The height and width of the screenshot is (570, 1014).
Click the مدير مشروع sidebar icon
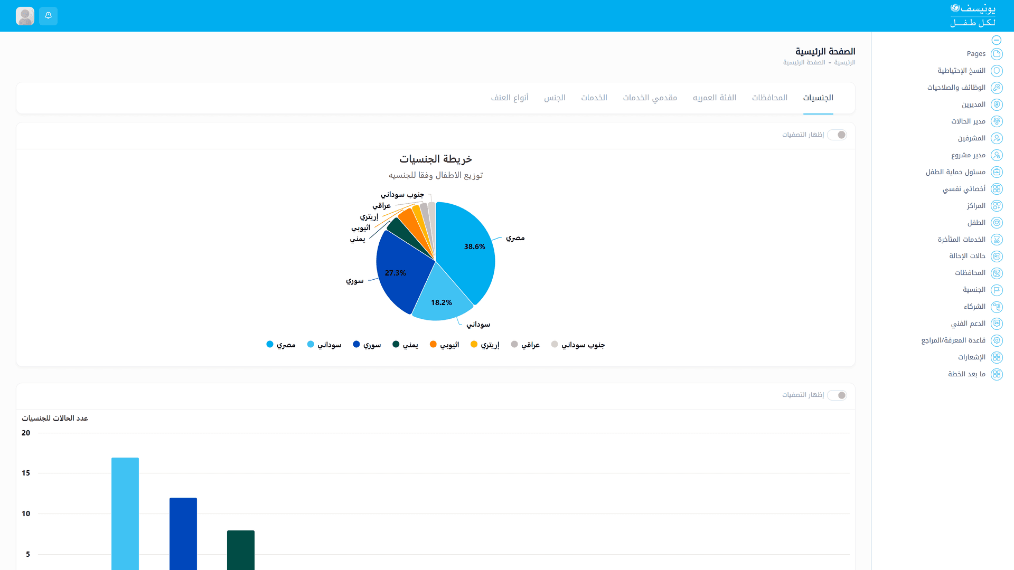(997, 155)
